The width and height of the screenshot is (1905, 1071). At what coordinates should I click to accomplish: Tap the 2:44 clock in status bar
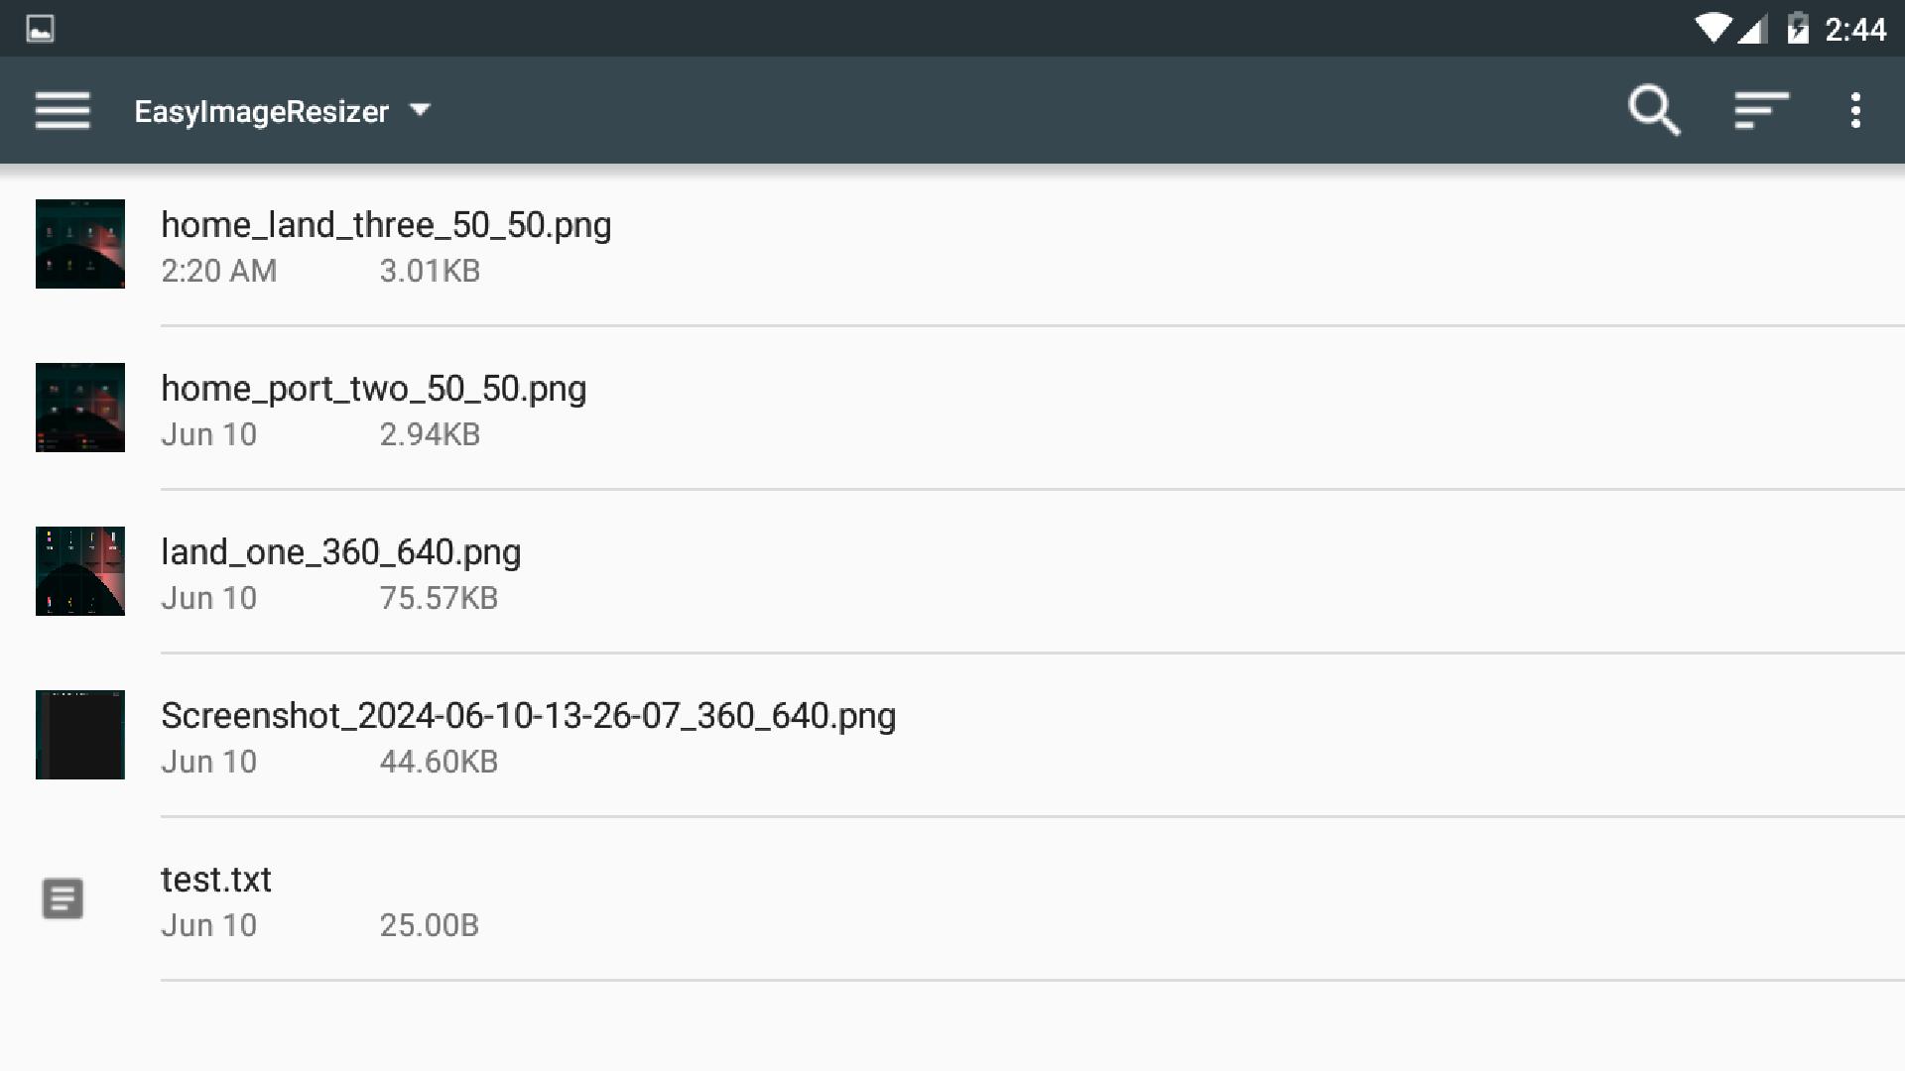[x=1855, y=30]
